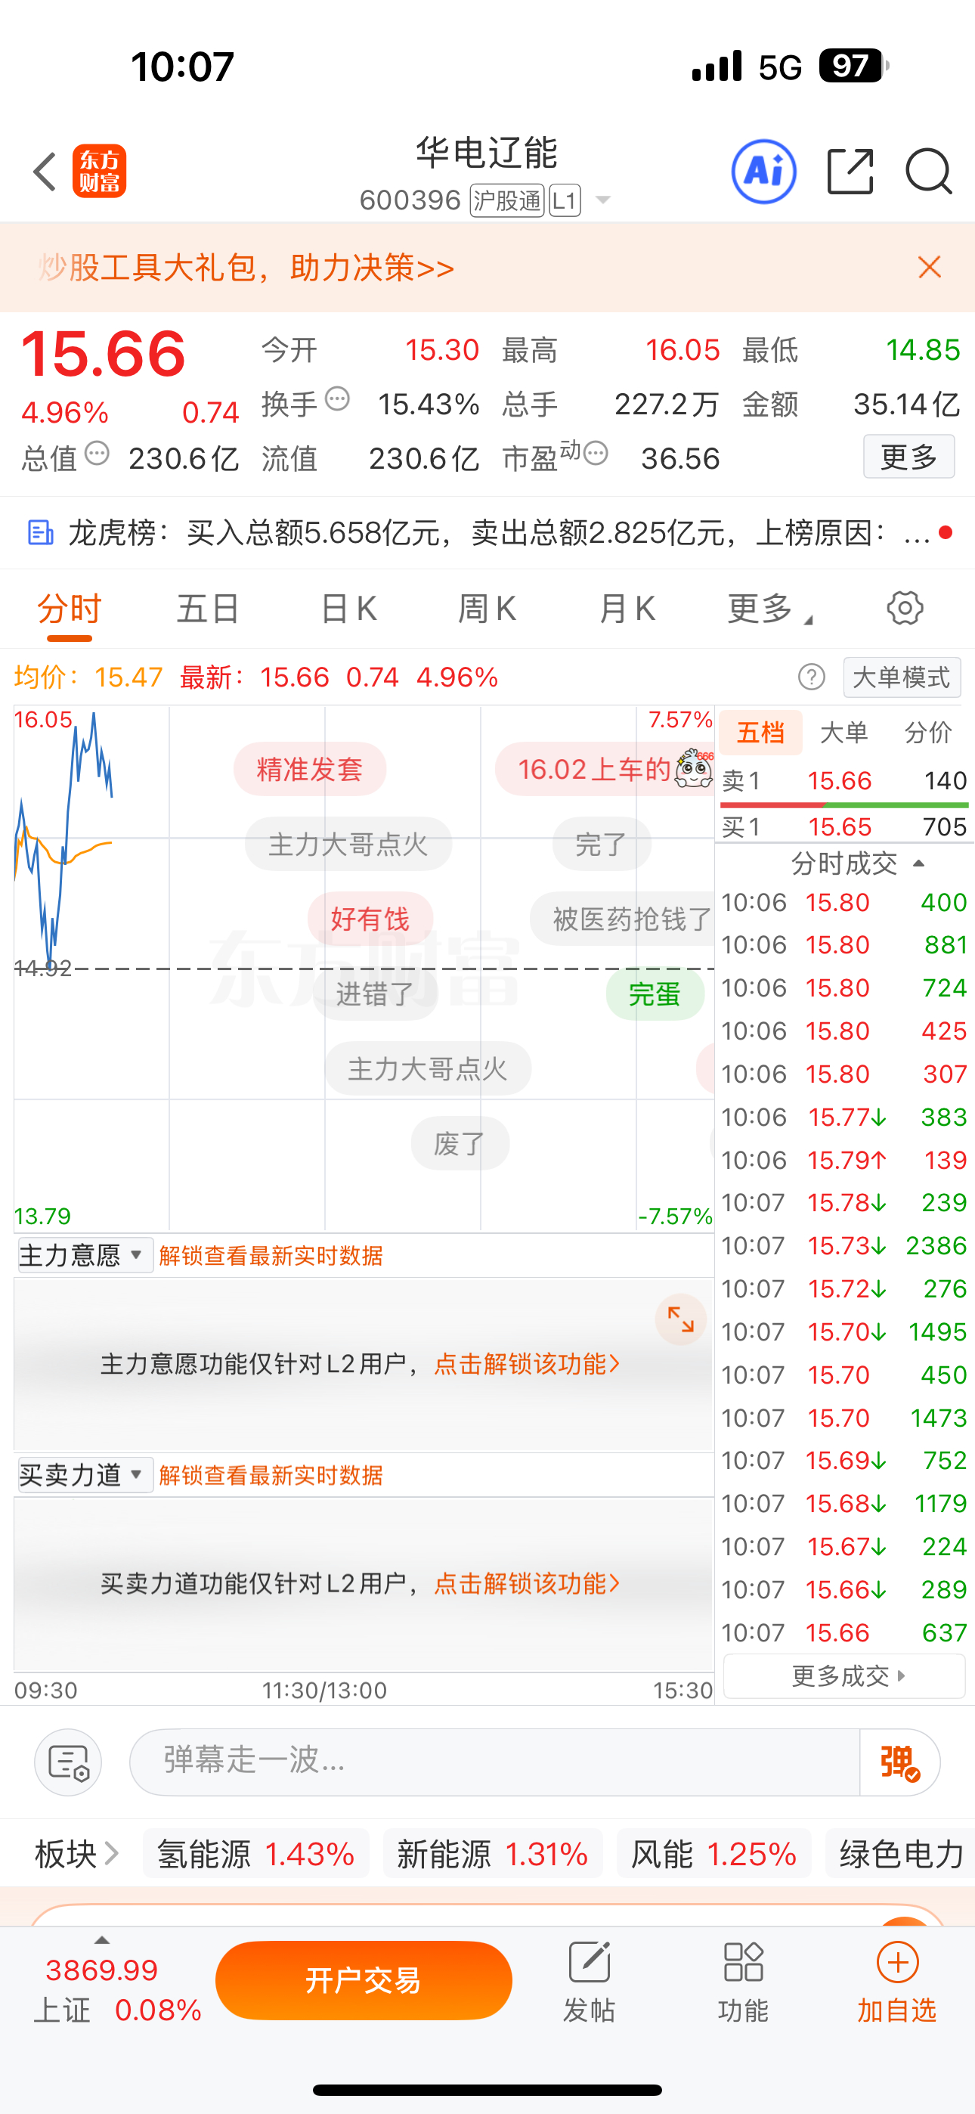The height and width of the screenshot is (2114, 975).
Task: Switch to the 周K tab
Action: [x=487, y=609]
